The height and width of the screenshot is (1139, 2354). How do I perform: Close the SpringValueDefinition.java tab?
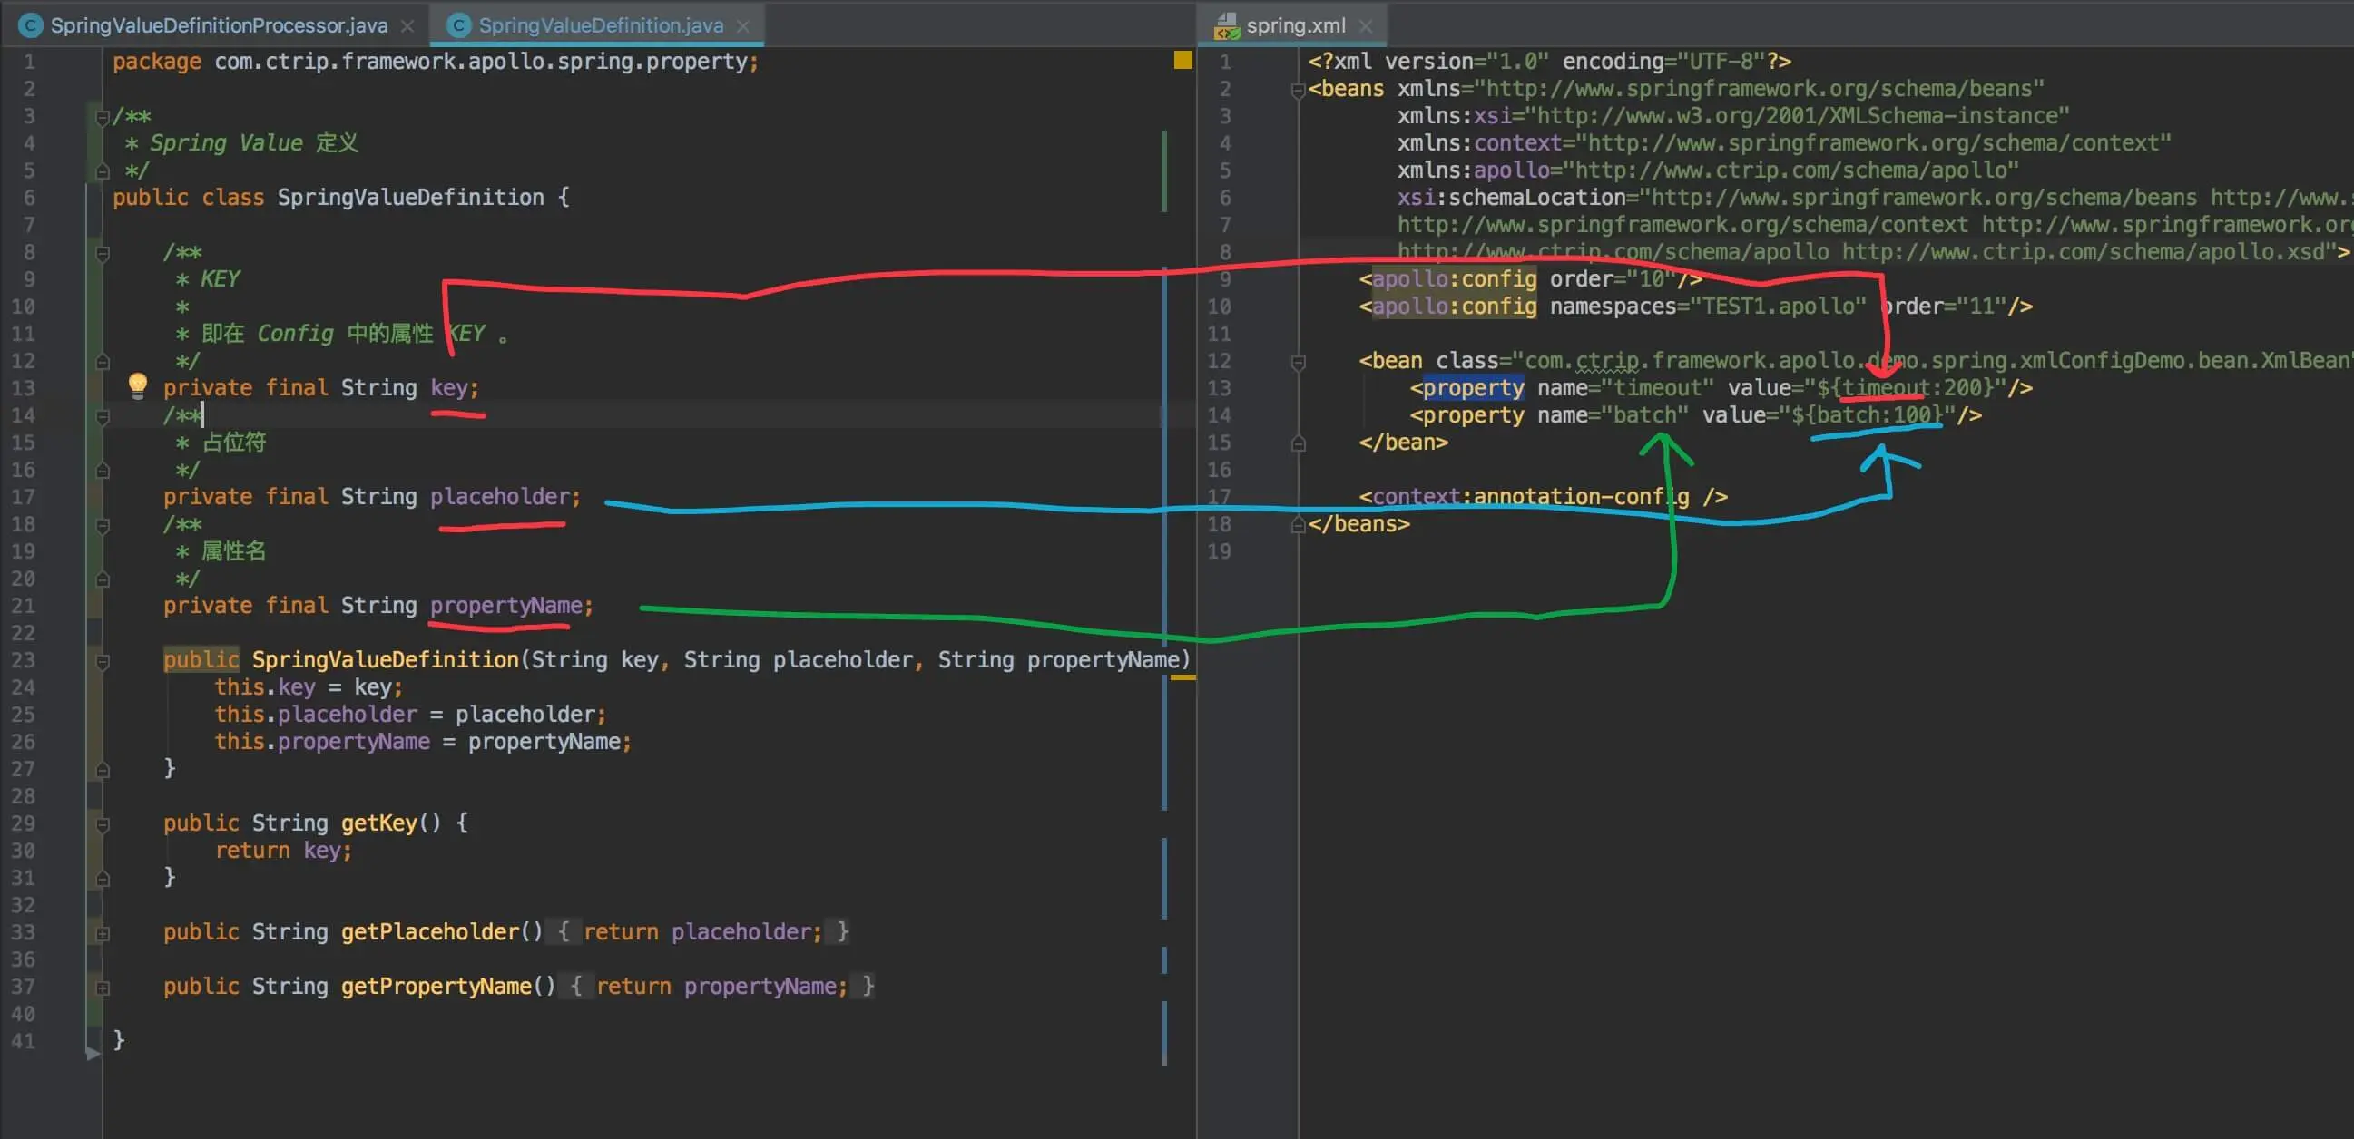743,25
